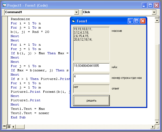Click the Form1 window title icon
The height and width of the screenshot is (132, 162).
[73, 21]
